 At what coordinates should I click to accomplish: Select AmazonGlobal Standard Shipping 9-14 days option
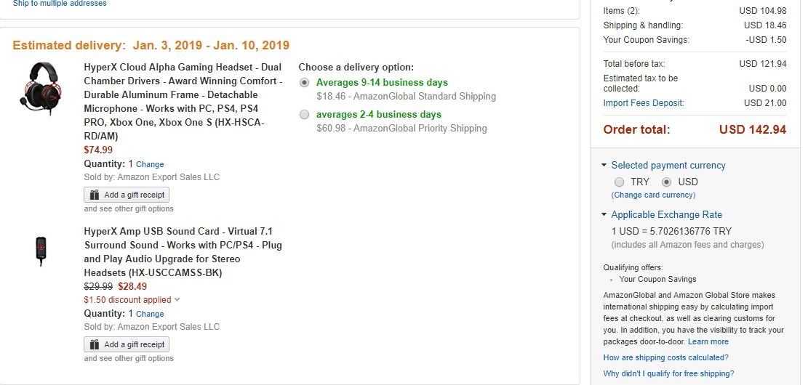coord(304,83)
